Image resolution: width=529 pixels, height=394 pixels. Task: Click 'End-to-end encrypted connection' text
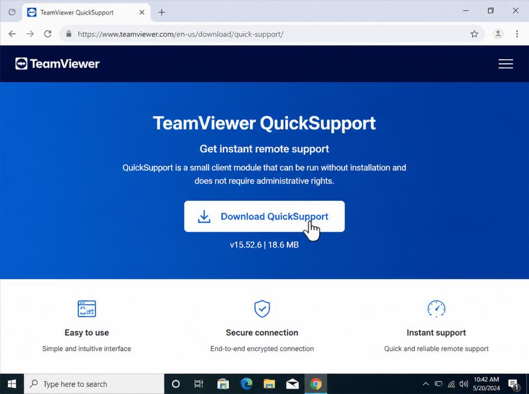click(262, 349)
